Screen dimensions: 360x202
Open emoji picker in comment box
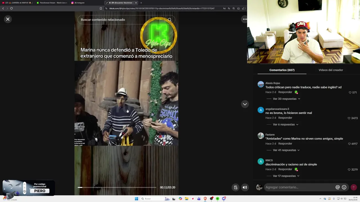pos(344,187)
